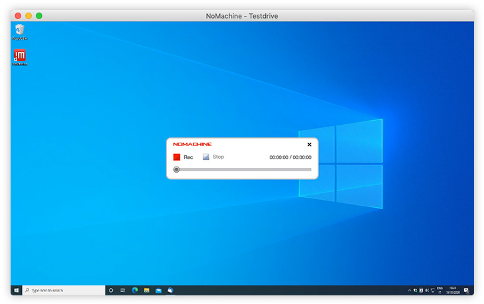
Task: Click the recording elapsed time display
Action: 290,157
